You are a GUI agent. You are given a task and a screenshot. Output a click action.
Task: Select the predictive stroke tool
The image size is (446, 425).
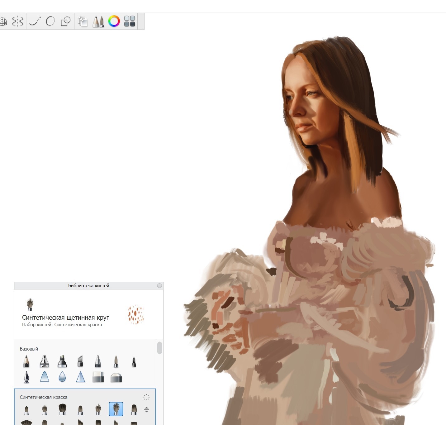pos(50,21)
